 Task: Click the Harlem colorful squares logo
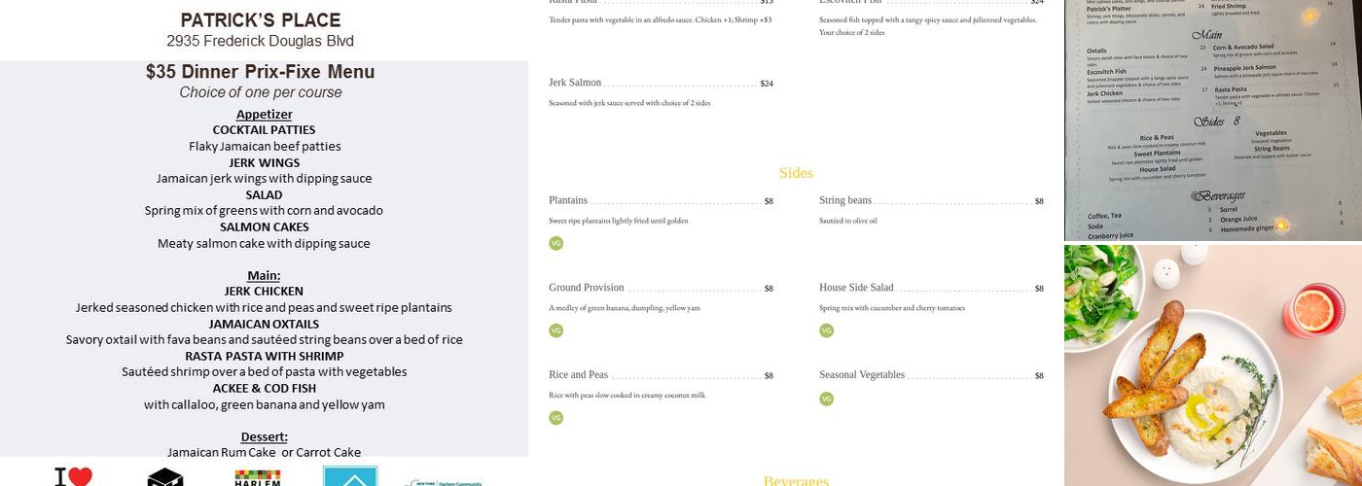point(258,477)
